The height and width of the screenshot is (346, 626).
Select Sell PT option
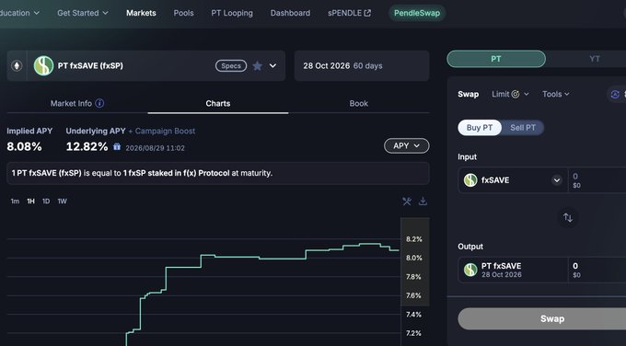point(523,128)
